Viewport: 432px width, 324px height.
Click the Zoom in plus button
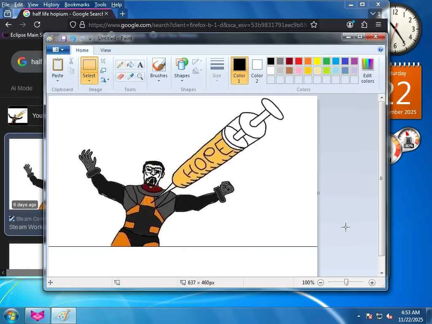372,283
